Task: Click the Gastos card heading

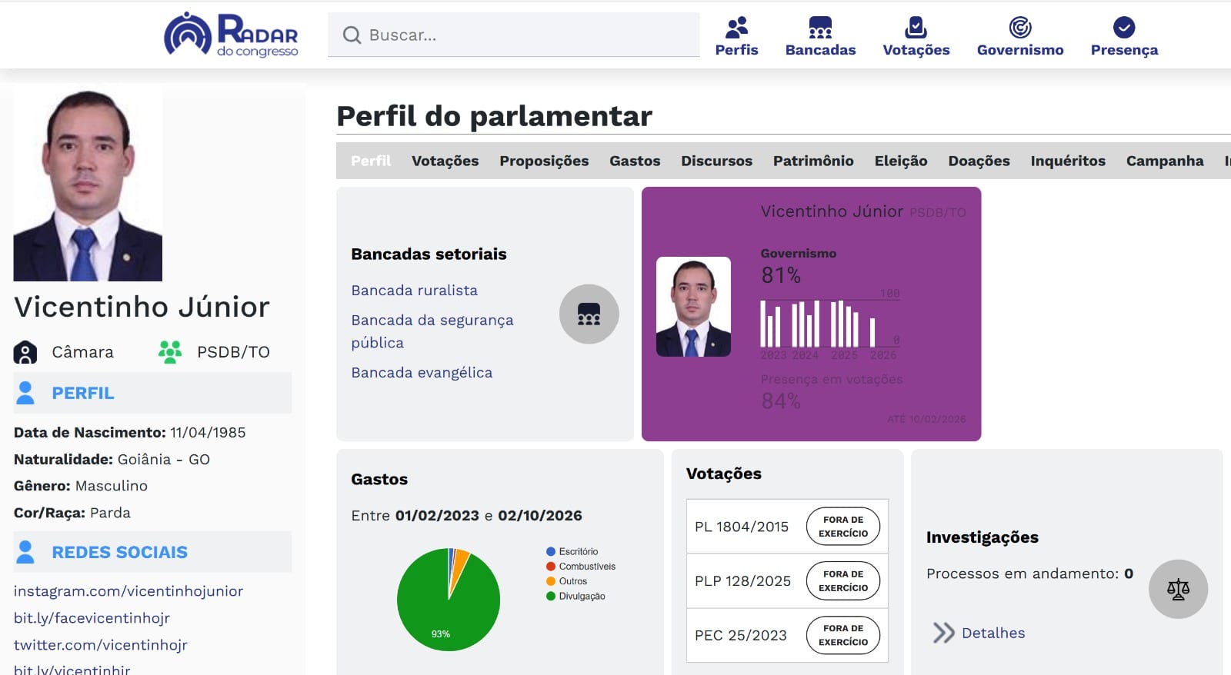Action: tap(379, 479)
